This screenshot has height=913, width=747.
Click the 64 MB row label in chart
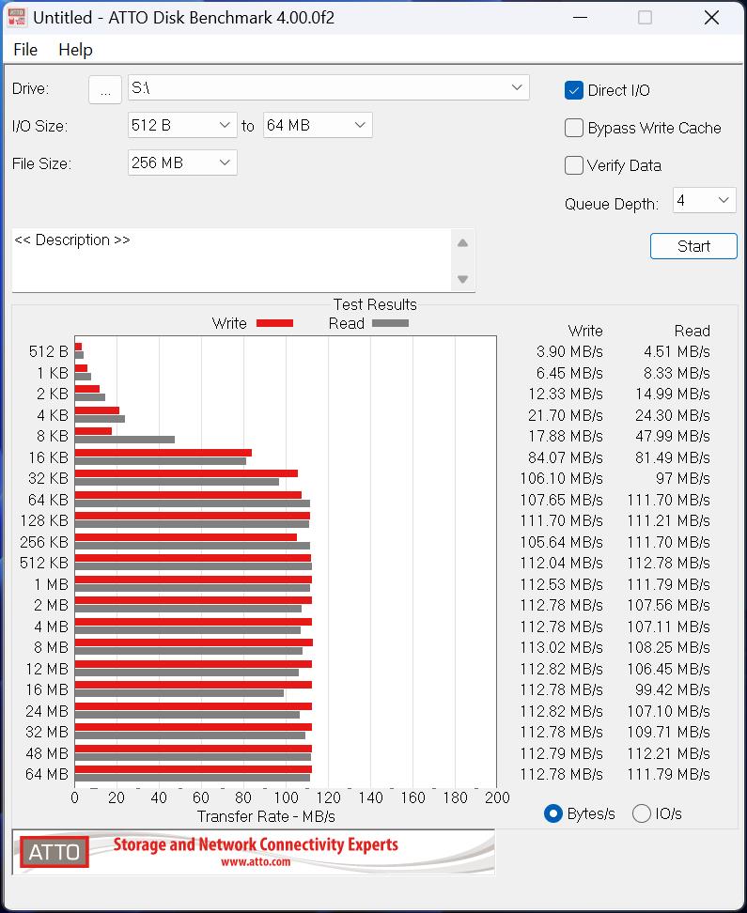click(47, 774)
